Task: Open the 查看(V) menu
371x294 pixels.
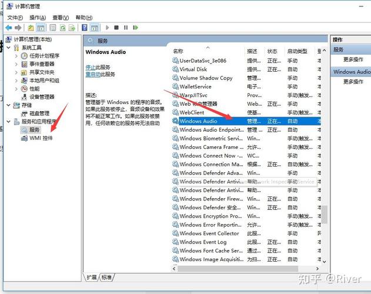Action: click(60, 18)
